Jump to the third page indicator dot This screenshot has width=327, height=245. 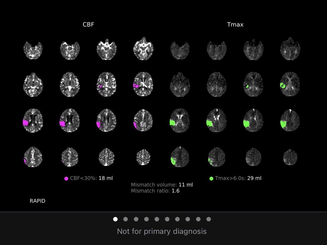coord(136,219)
